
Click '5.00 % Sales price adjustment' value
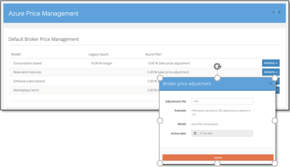[168, 72]
